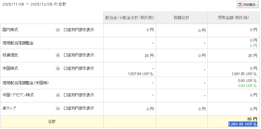Click the plus icon beside 中国・アセアン株式
The height and width of the screenshot is (129, 261).
pos(58,95)
